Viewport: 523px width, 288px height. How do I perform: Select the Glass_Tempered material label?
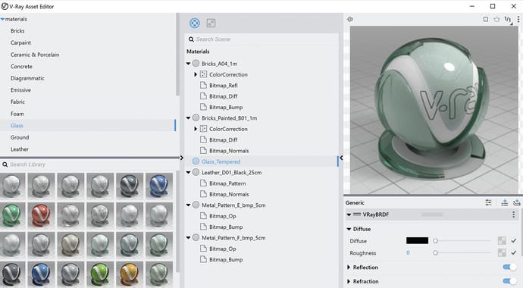[x=221, y=161]
